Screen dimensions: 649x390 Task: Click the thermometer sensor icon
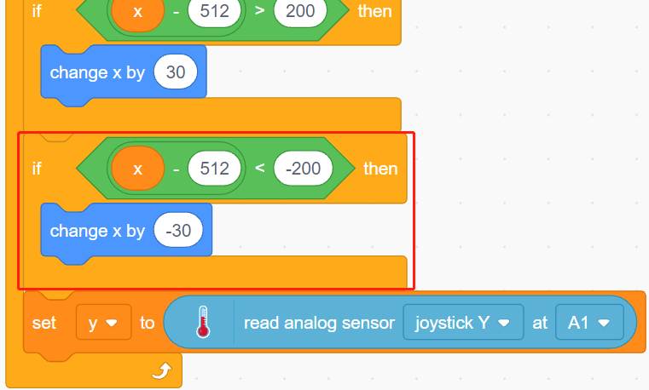click(x=202, y=322)
